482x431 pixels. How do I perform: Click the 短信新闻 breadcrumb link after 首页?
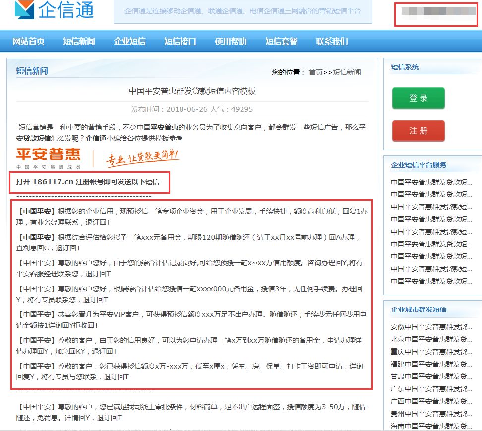click(347, 72)
